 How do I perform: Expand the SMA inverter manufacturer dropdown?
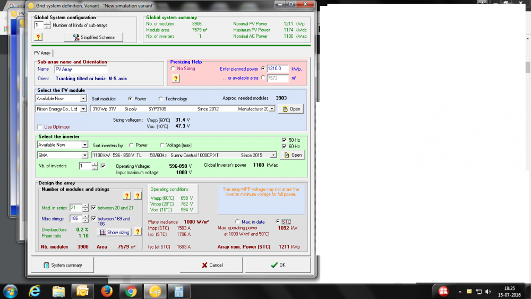pyautogui.click(x=84, y=155)
